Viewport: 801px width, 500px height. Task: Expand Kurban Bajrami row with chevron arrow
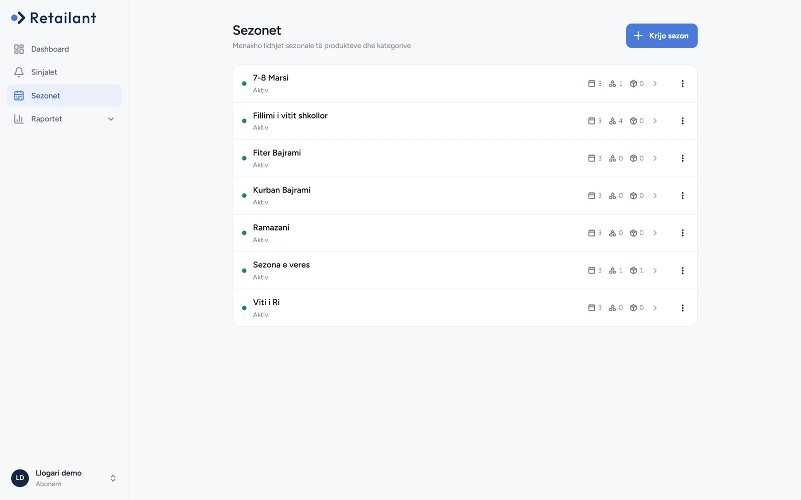click(655, 195)
